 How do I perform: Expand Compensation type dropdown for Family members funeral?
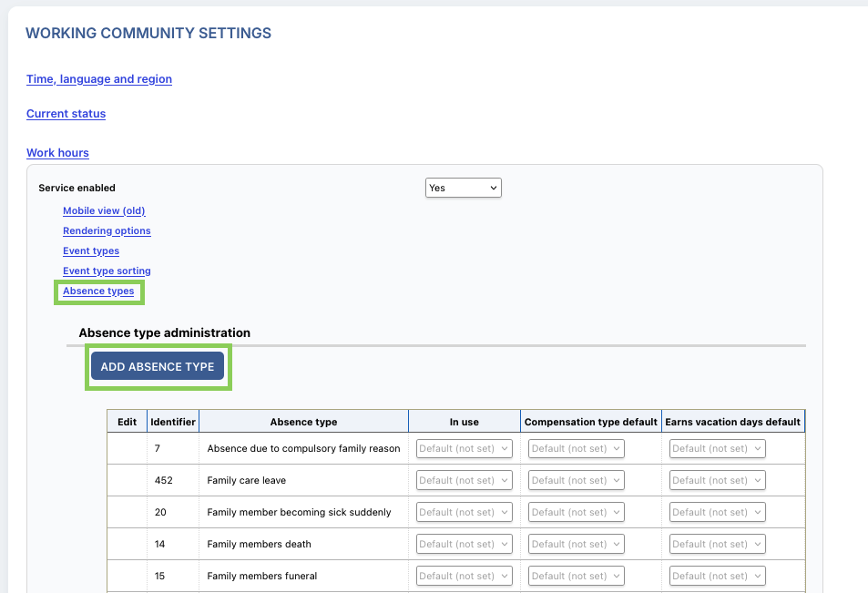coord(577,576)
